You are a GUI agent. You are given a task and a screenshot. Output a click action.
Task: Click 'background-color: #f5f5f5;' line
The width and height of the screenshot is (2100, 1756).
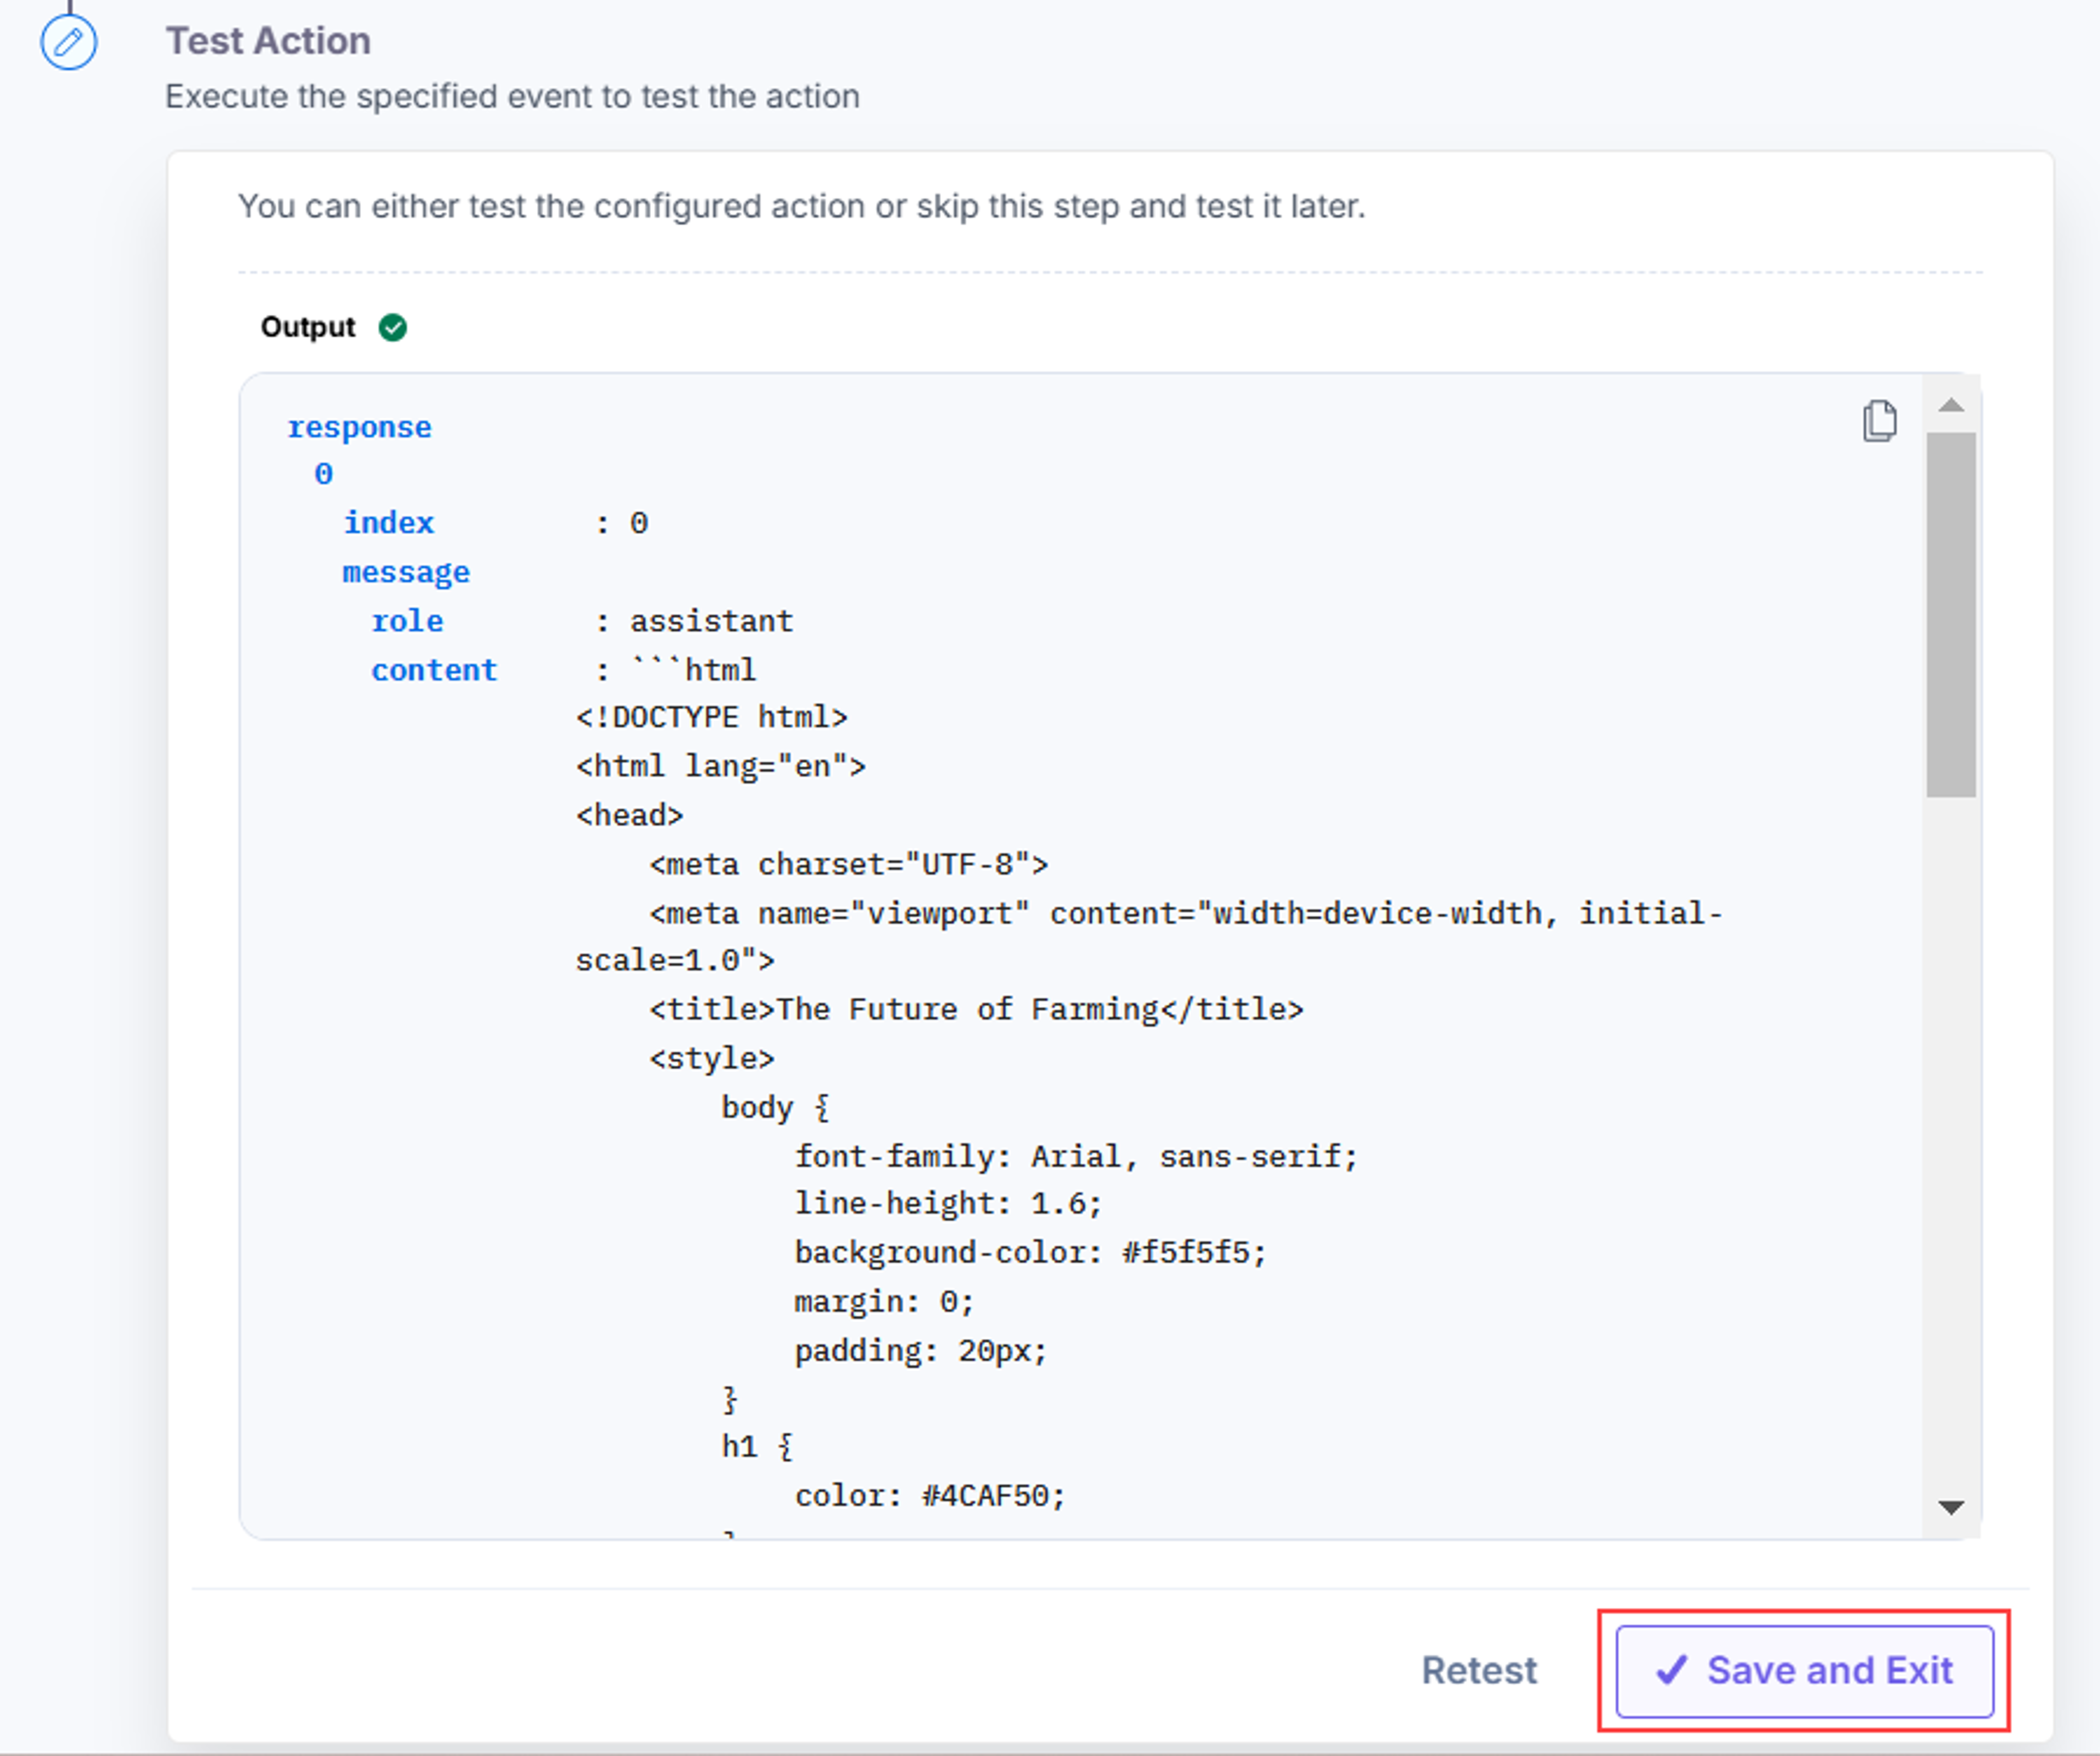click(1030, 1252)
